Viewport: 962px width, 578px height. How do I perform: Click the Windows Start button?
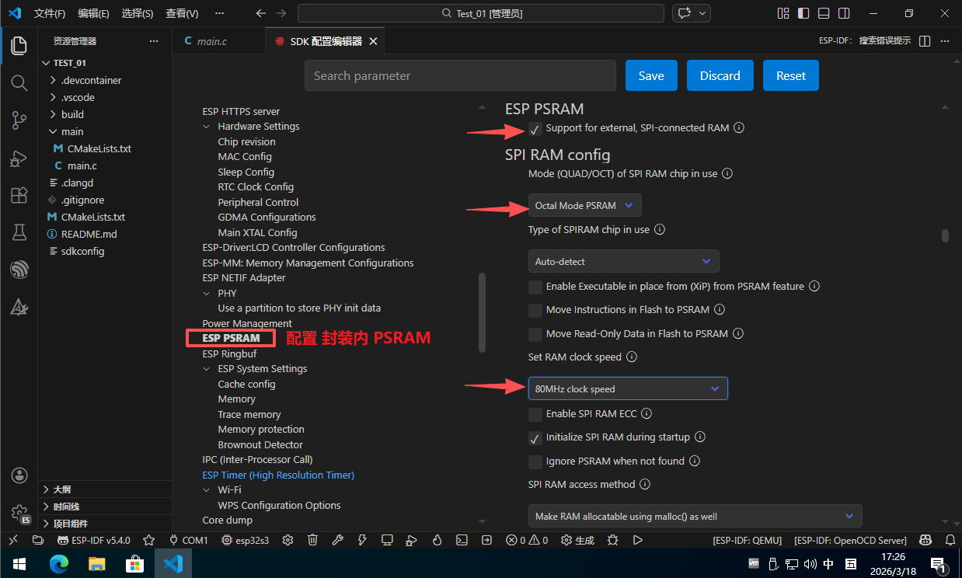19,563
